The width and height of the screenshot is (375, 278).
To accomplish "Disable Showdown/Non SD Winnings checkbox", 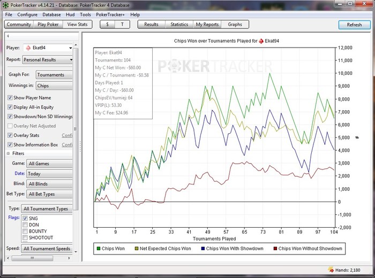I will click(x=10, y=117).
